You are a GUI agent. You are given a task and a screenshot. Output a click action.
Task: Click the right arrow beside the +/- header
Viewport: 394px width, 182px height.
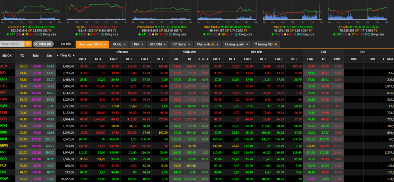[207, 59]
